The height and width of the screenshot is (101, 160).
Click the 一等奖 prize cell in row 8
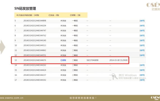[75, 36]
